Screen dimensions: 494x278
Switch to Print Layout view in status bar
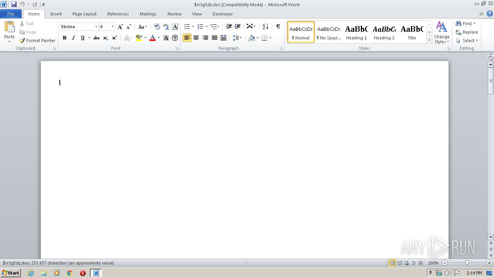(x=392, y=263)
